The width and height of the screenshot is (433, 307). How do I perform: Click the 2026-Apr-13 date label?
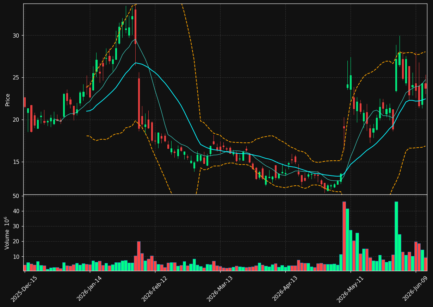(285, 289)
